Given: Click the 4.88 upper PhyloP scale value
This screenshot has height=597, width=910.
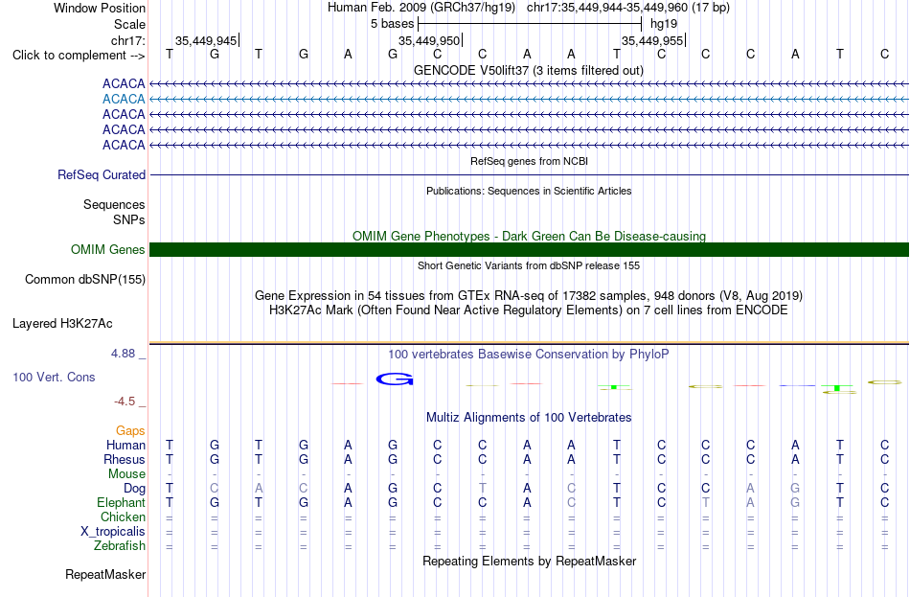Looking at the screenshot, I should pos(123,354).
